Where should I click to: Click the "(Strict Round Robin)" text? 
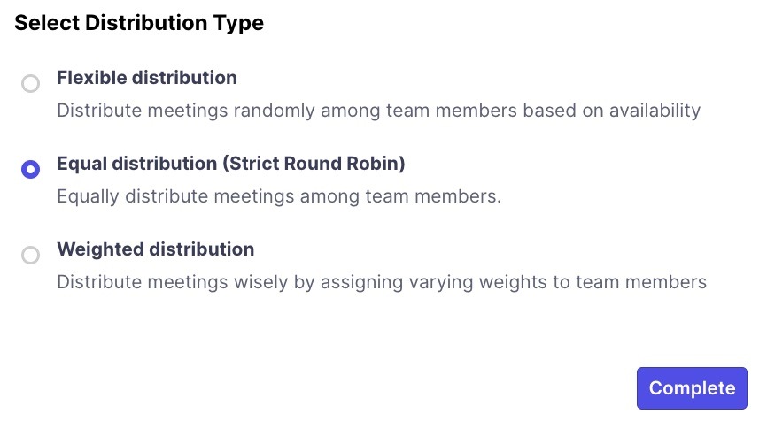pyautogui.click(x=314, y=164)
